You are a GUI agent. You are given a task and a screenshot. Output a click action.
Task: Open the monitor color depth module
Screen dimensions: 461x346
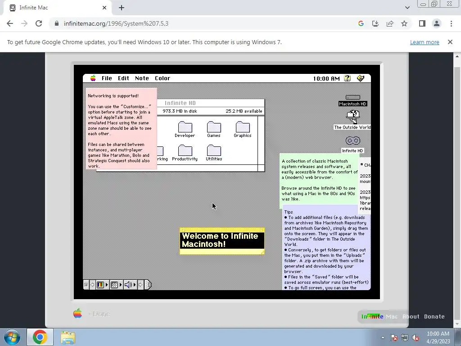pos(102,285)
